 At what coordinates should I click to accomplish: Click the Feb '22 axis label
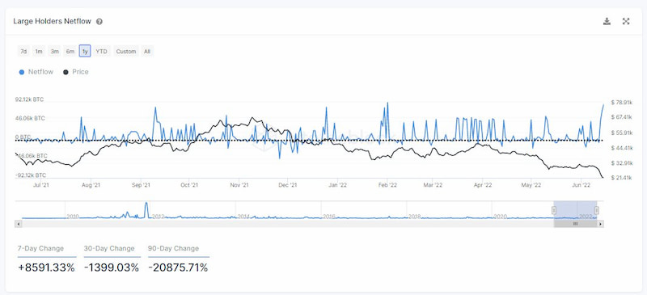[387, 185]
